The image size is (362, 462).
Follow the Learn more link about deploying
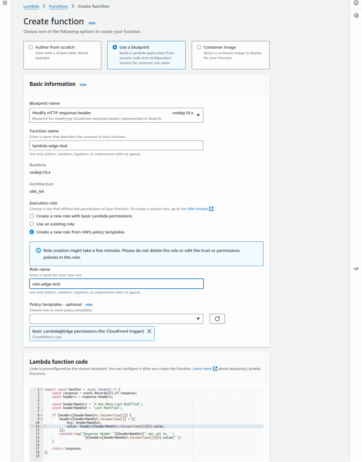(x=202, y=369)
